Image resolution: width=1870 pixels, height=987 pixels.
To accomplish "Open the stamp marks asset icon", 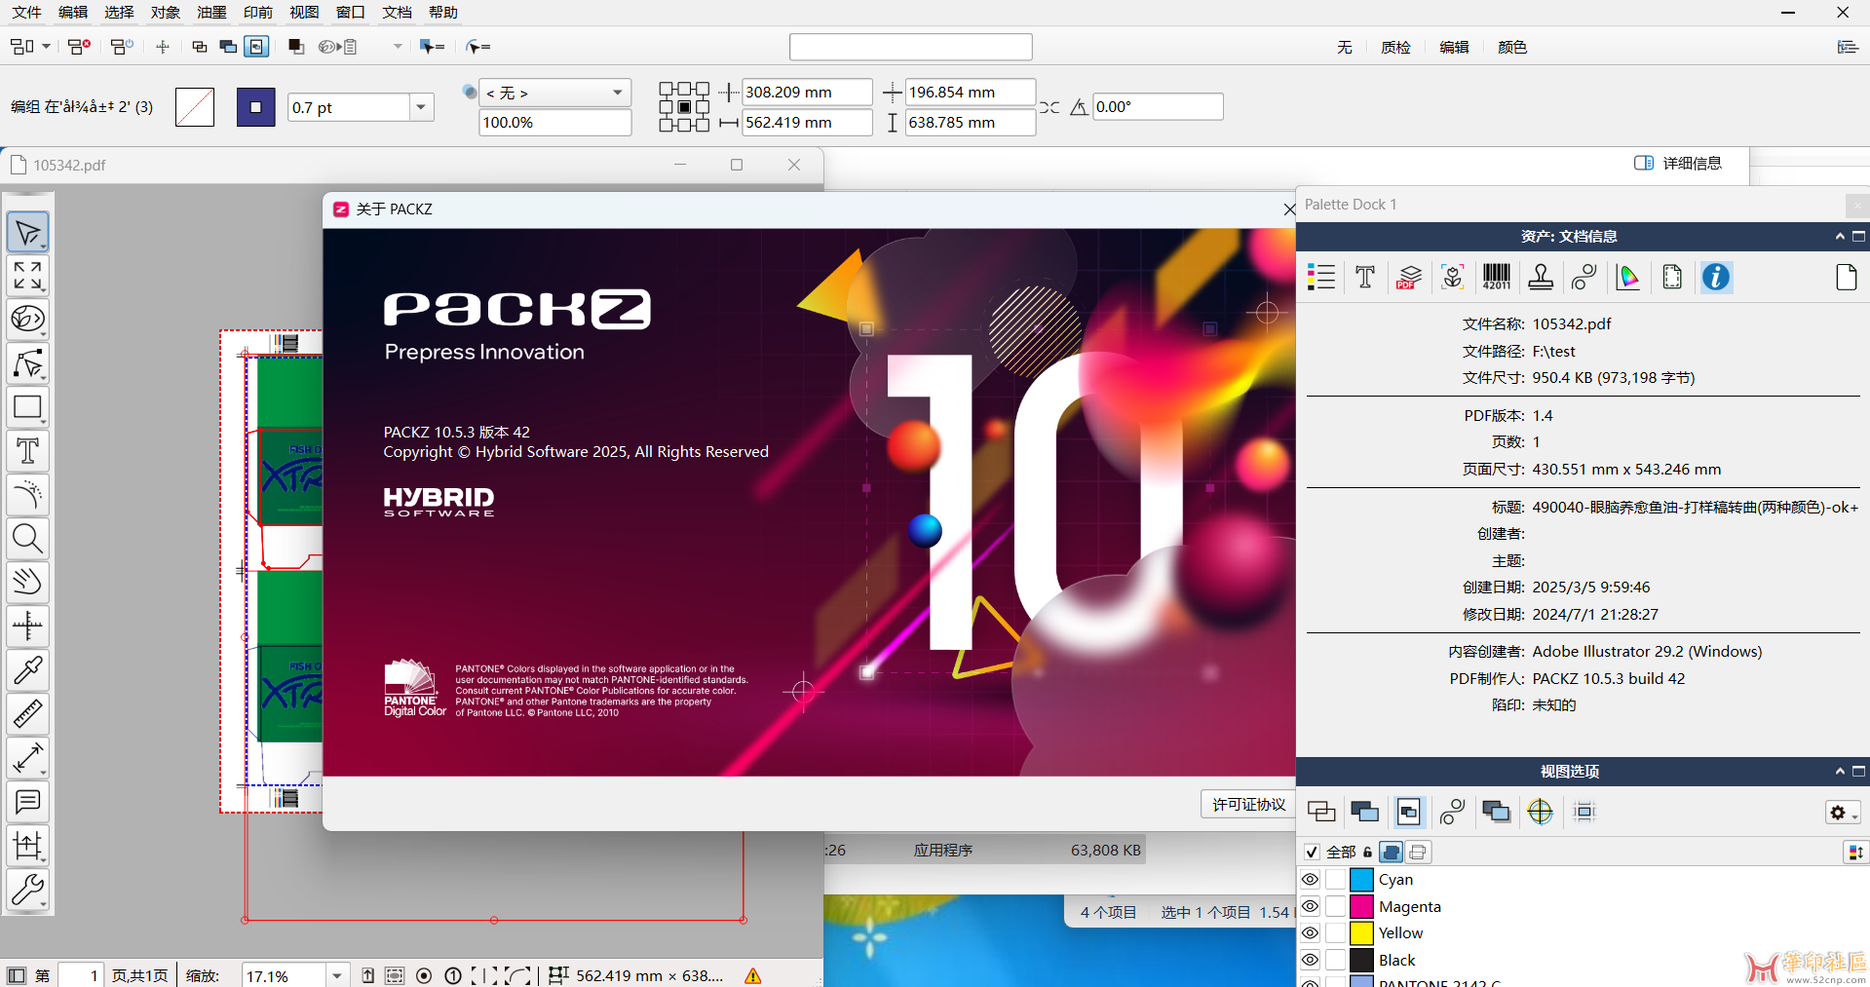I will (x=1541, y=278).
